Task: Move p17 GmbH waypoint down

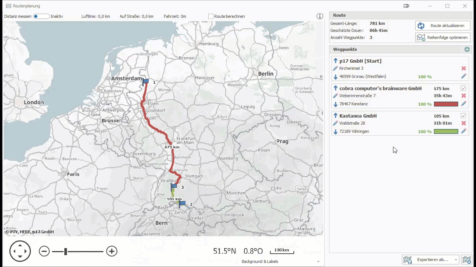Action: 335,77
